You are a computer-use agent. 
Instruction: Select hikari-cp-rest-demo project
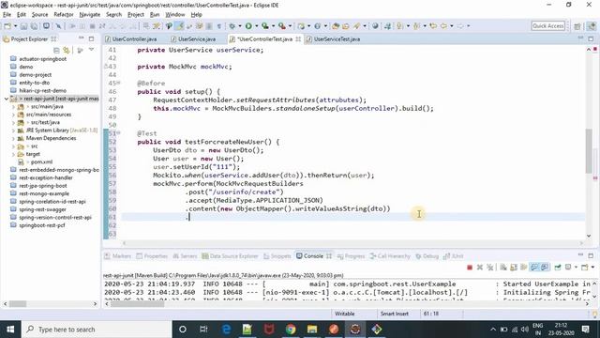point(42,91)
